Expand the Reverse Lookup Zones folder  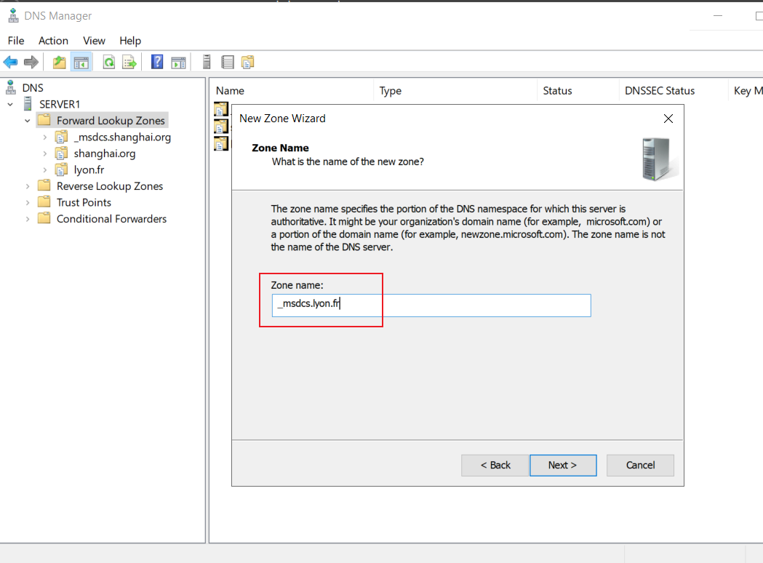(27, 186)
